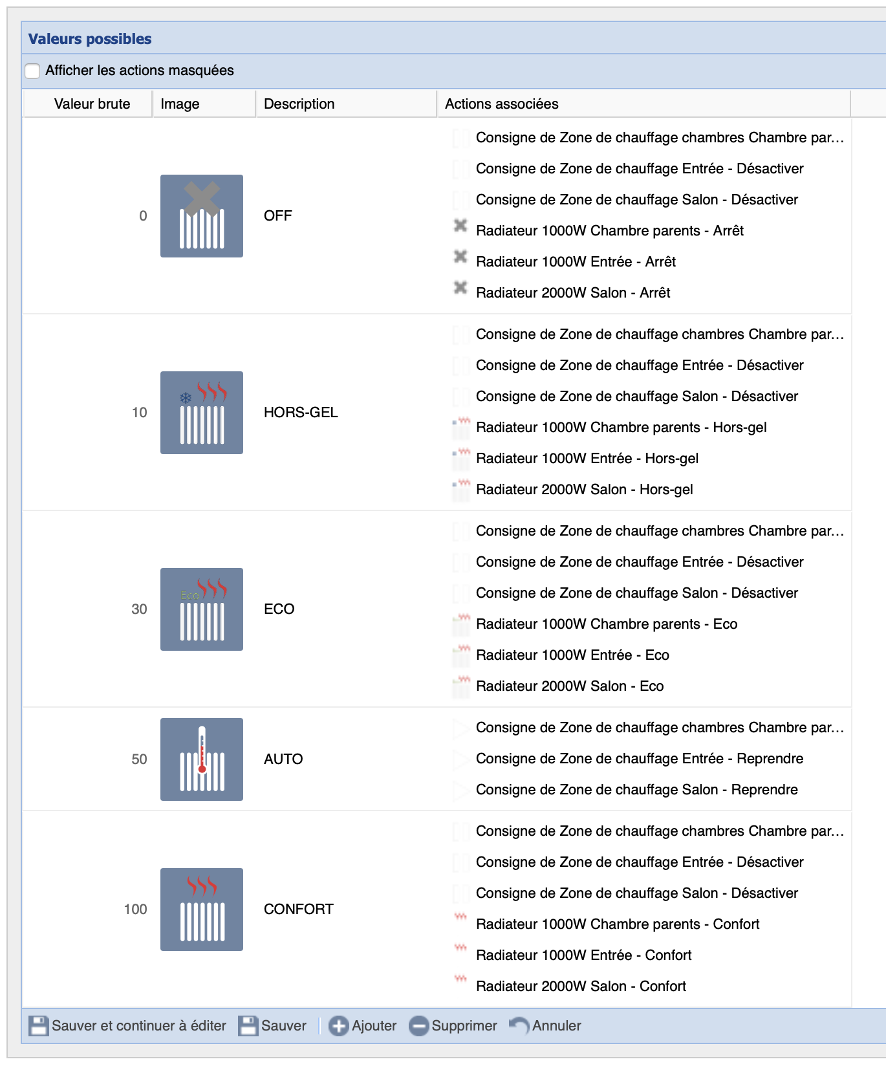886x1079 pixels.
Task: Click the Annuler button label
Action: [x=557, y=1026]
